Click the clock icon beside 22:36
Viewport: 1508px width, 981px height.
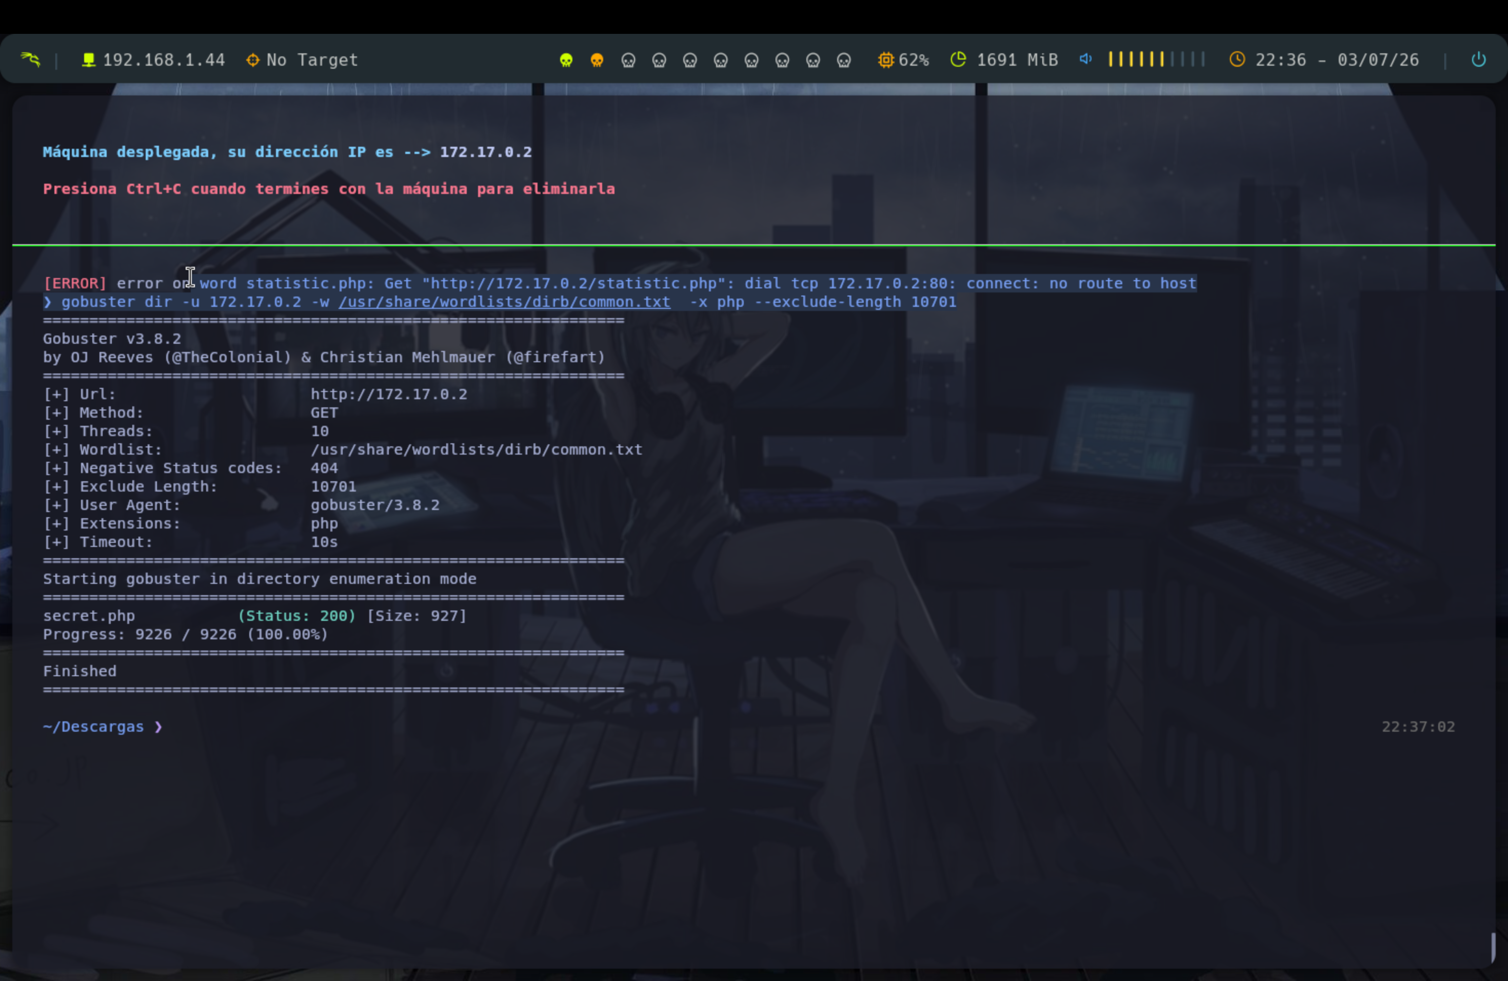click(1237, 60)
